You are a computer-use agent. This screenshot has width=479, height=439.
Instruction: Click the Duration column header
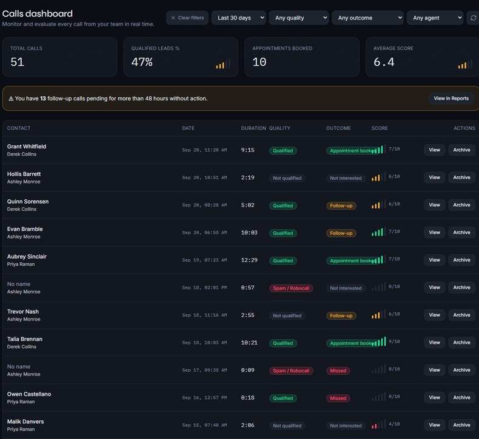pos(253,128)
